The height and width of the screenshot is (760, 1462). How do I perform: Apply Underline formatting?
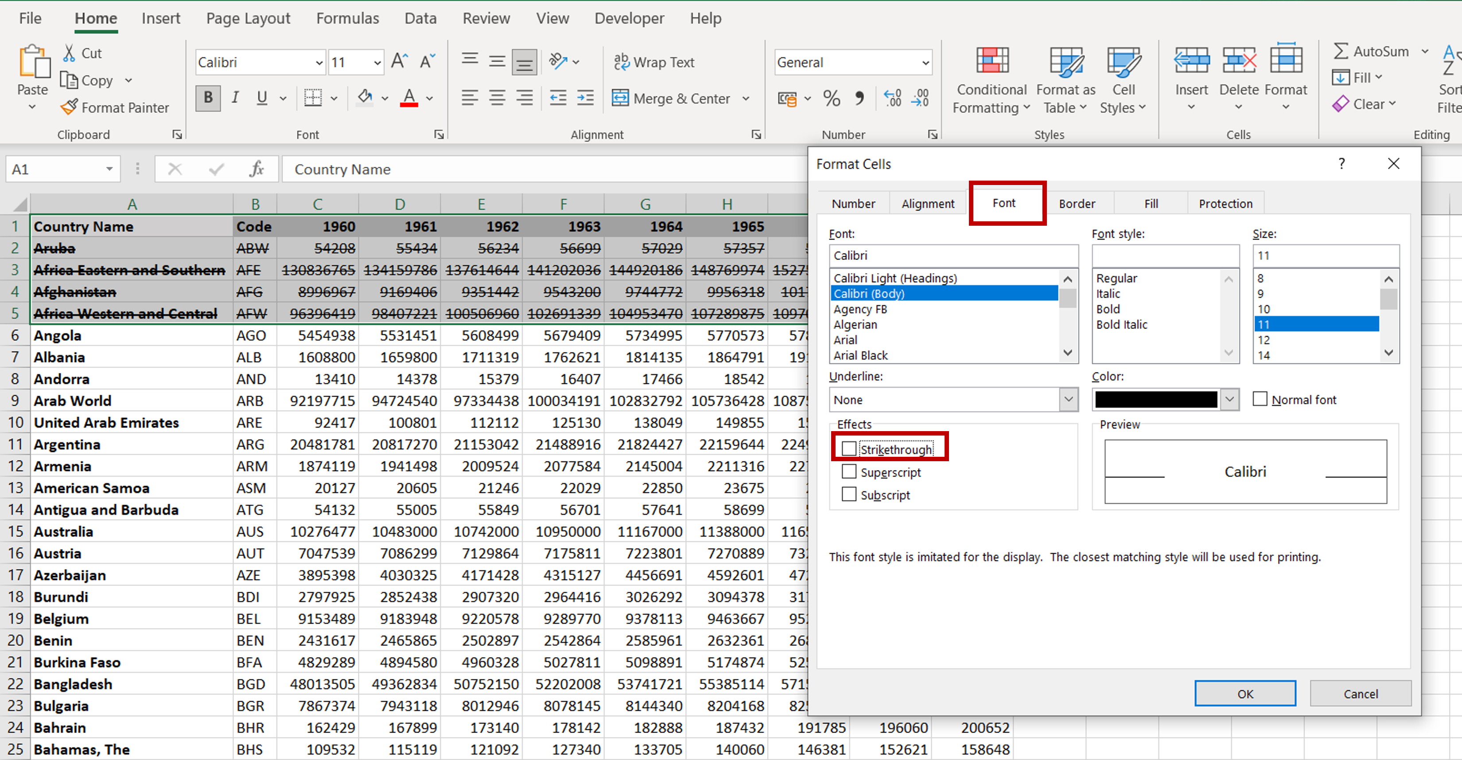[262, 98]
